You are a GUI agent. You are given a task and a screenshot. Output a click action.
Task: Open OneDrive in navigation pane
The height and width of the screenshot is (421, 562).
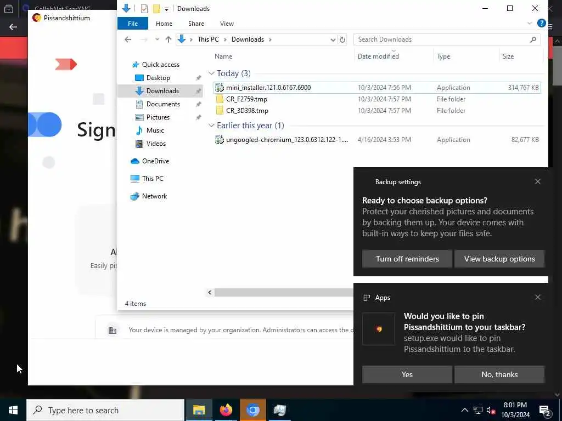(x=155, y=161)
